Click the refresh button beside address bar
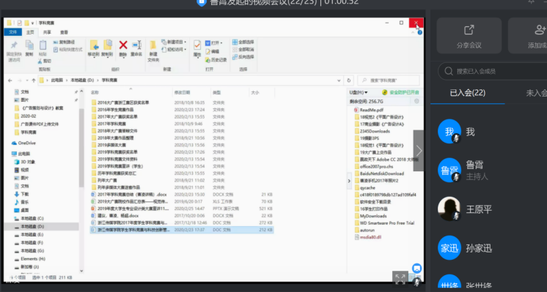Viewport: 547px width, 292px height. tap(348, 81)
